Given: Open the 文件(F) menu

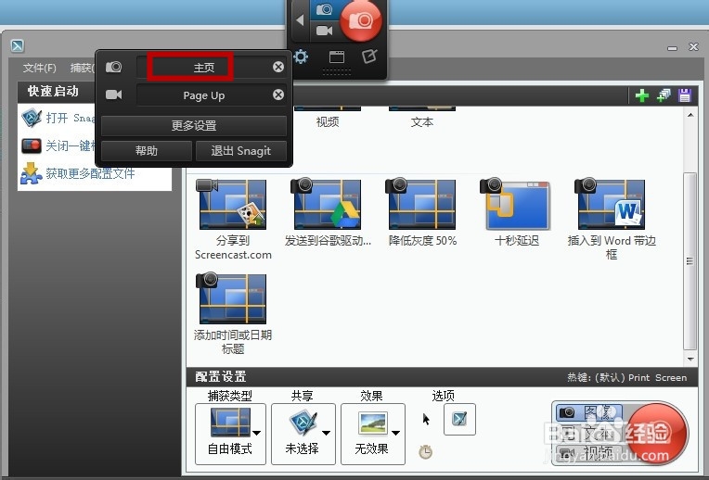Looking at the screenshot, I should [40, 68].
